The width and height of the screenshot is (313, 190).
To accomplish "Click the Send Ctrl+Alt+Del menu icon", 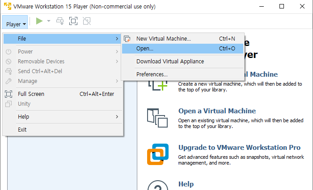I will [x=8, y=71].
